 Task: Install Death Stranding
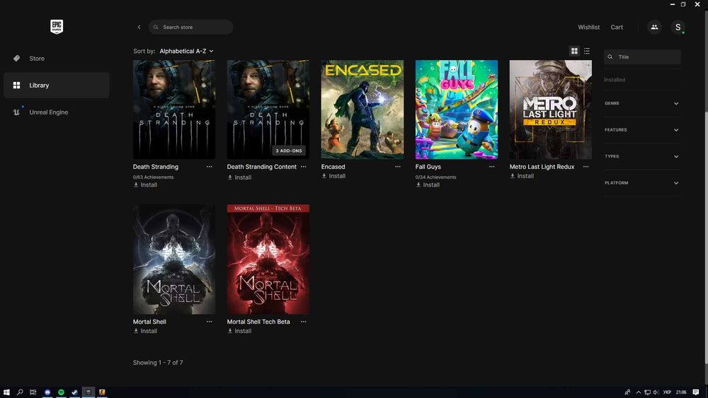(145, 185)
